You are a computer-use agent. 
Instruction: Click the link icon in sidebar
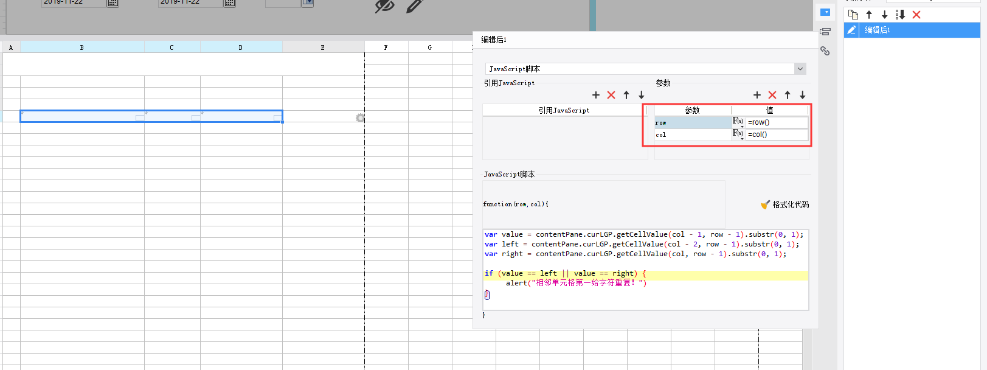tap(825, 51)
